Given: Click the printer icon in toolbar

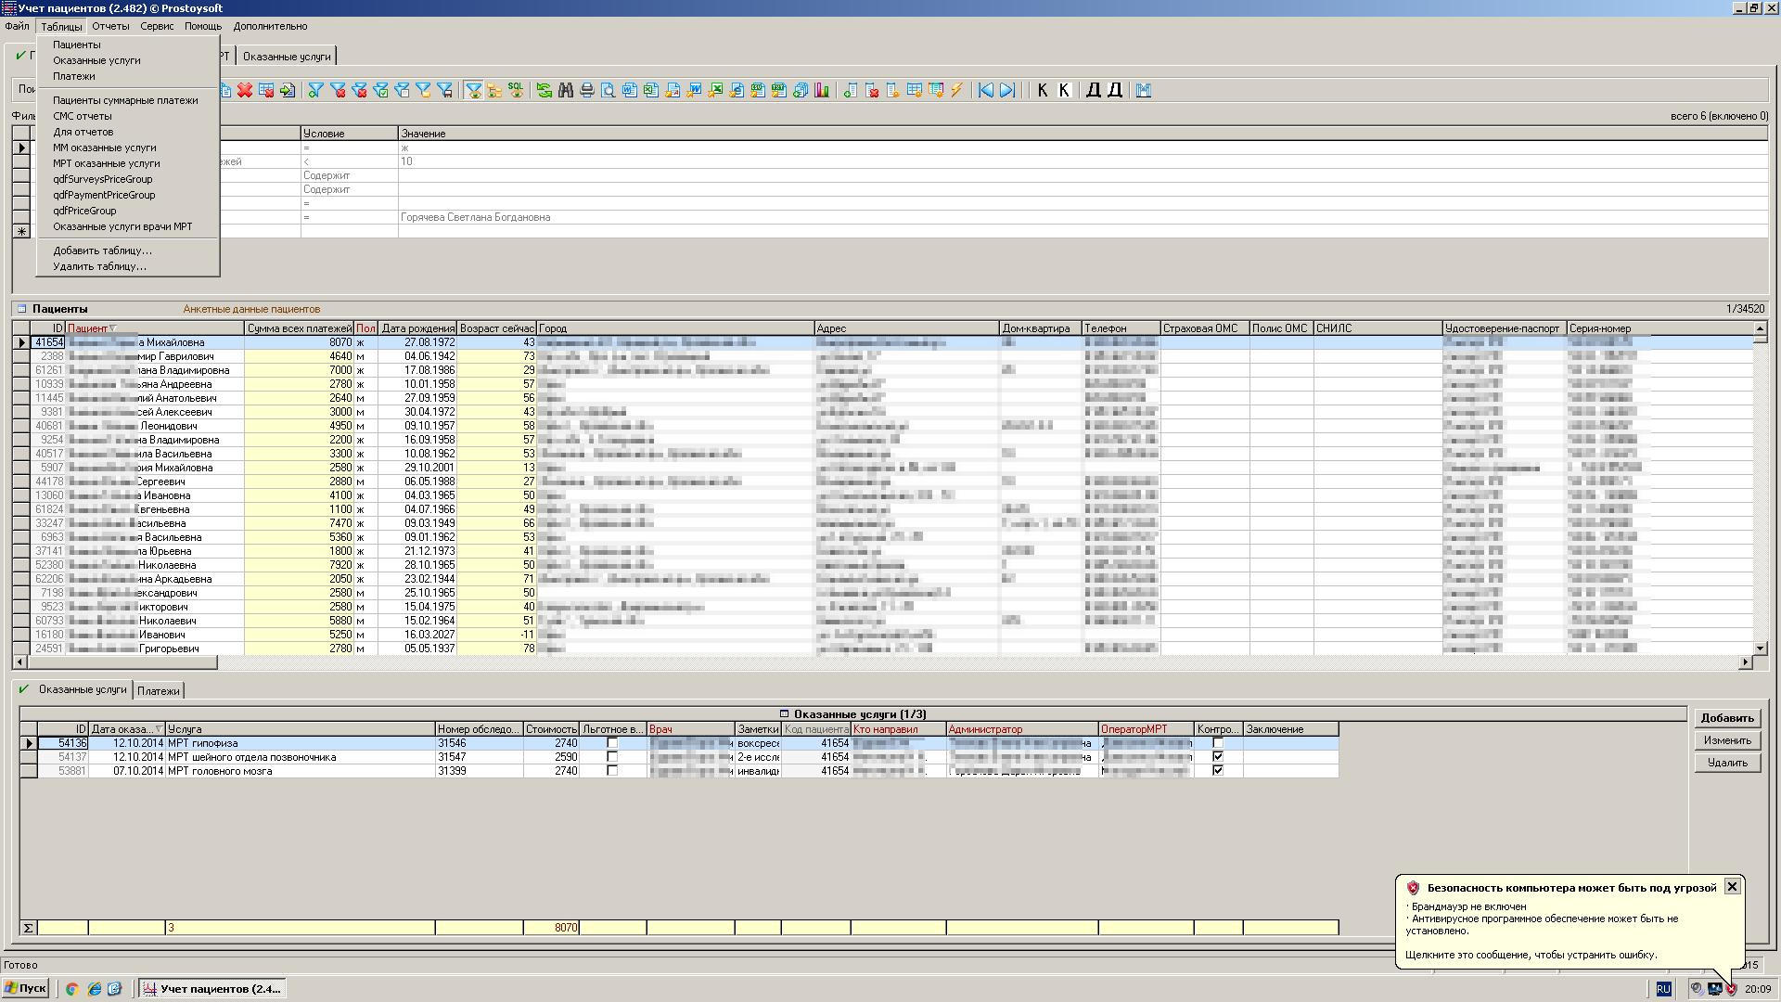Looking at the screenshot, I should pos(586,90).
